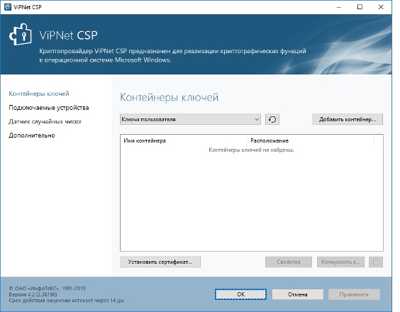Minimize the ViPNet CSP window

click(x=339, y=7)
